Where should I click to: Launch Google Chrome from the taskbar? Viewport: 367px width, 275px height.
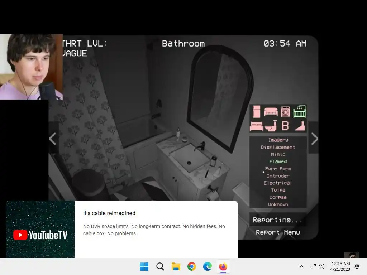[191, 266]
